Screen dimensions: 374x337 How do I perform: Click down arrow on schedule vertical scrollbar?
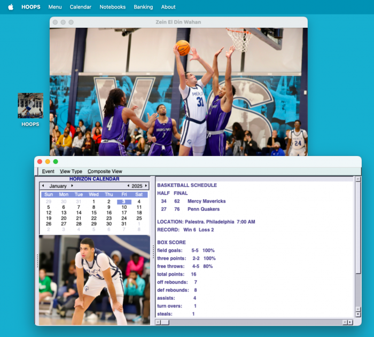click(x=358, y=315)
